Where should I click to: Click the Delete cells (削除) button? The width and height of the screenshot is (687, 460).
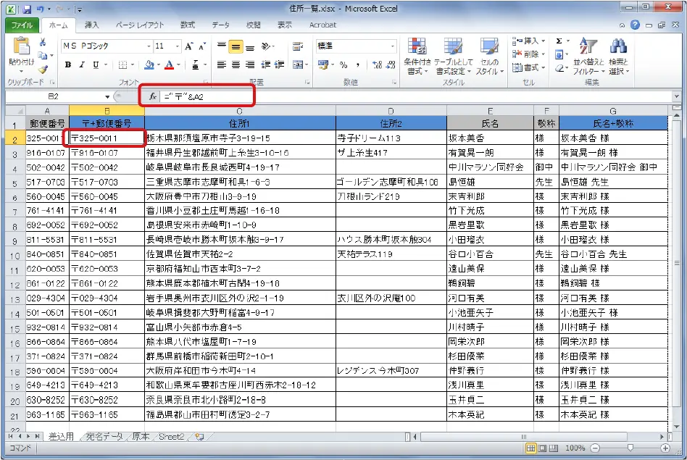pyautogui.click(x=528, y=54)
